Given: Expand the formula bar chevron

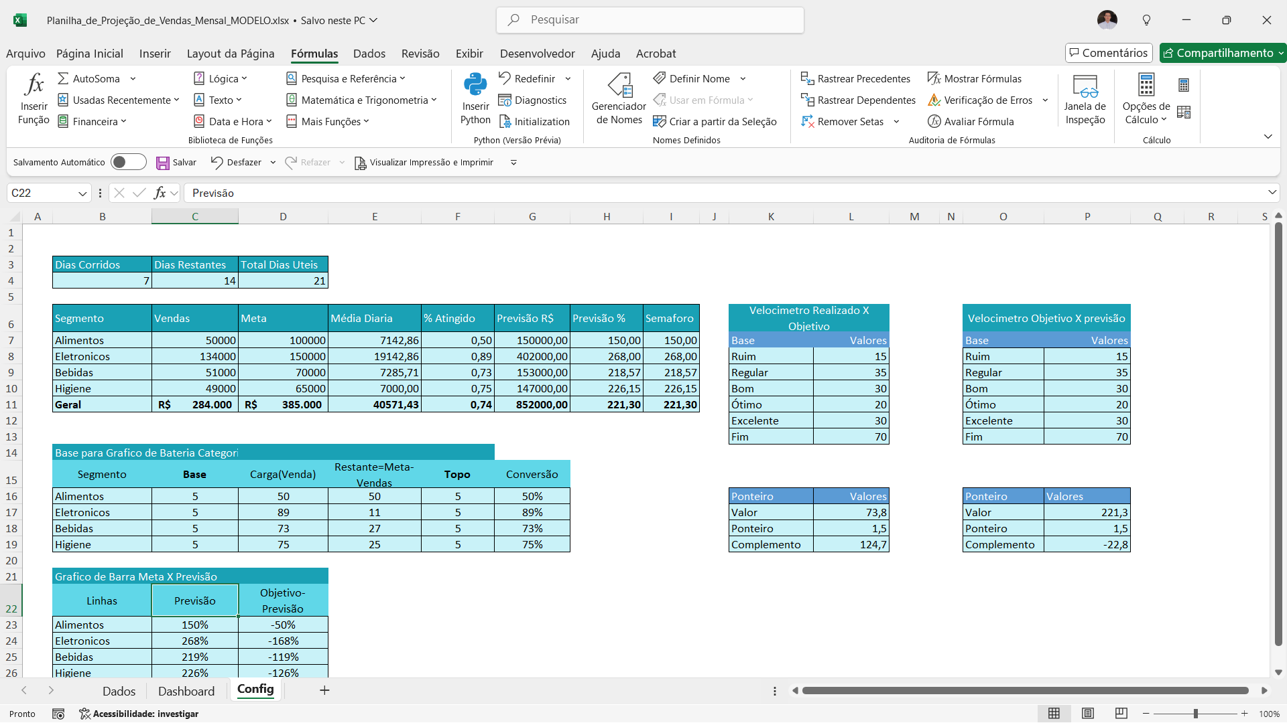Looking at the screenshot, I should (1272, 193).
